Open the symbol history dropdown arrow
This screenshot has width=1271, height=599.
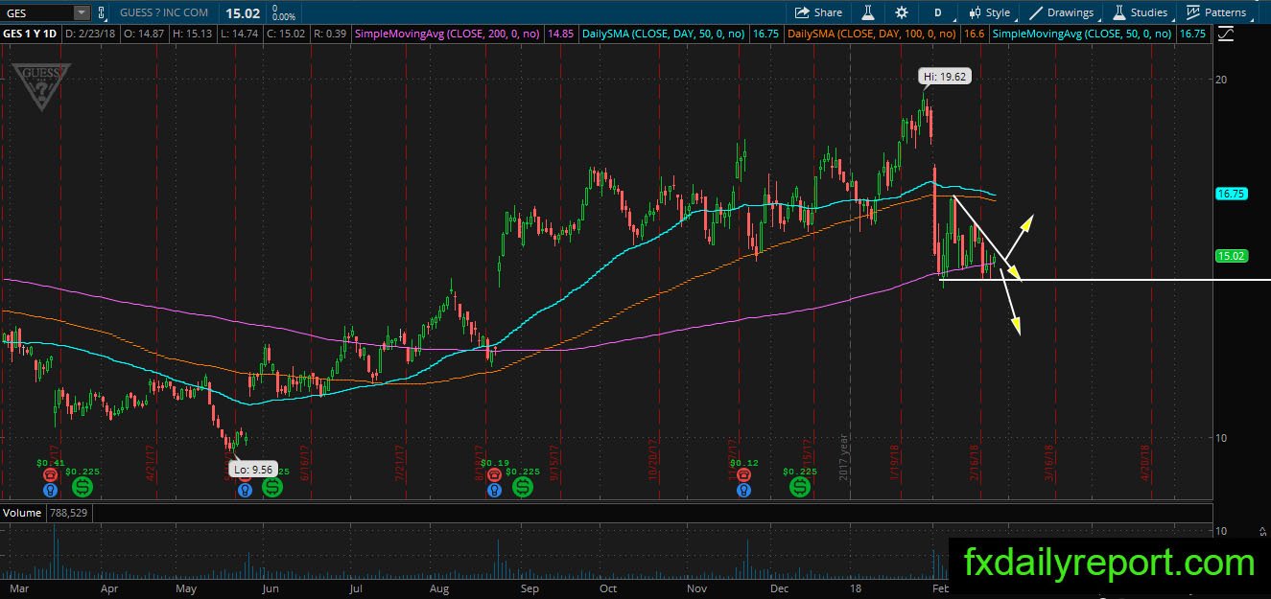coord(82,12)
